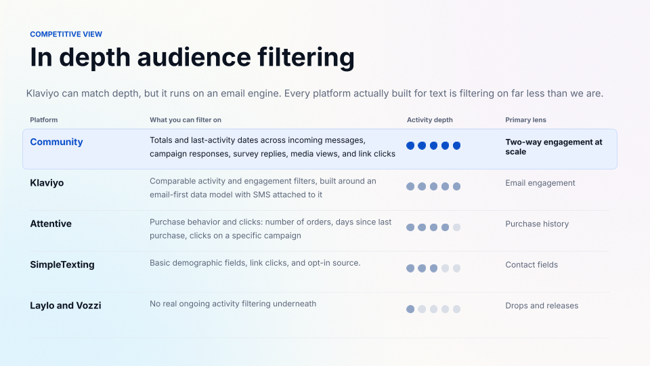This screenshot has width=650, height=366.
Task: Click 'No real ongoing activity filtering underneath' text
Action: tap(233, 304)
